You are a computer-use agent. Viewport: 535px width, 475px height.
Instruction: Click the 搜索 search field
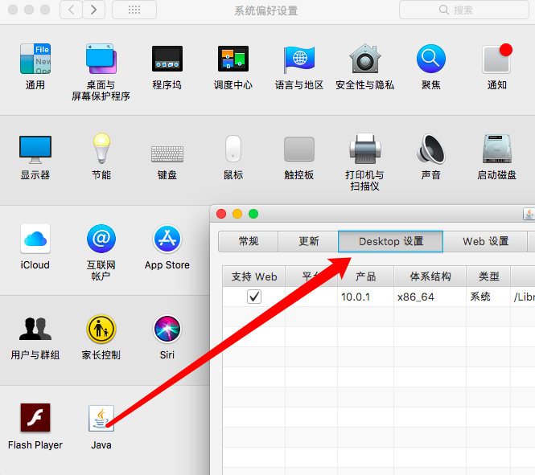[x=463, y=10]
